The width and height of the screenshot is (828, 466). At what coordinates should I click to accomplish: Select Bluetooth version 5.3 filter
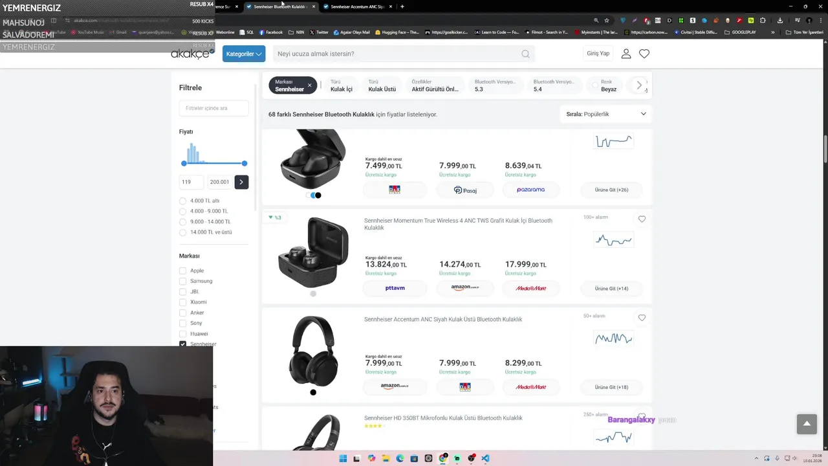495,85
